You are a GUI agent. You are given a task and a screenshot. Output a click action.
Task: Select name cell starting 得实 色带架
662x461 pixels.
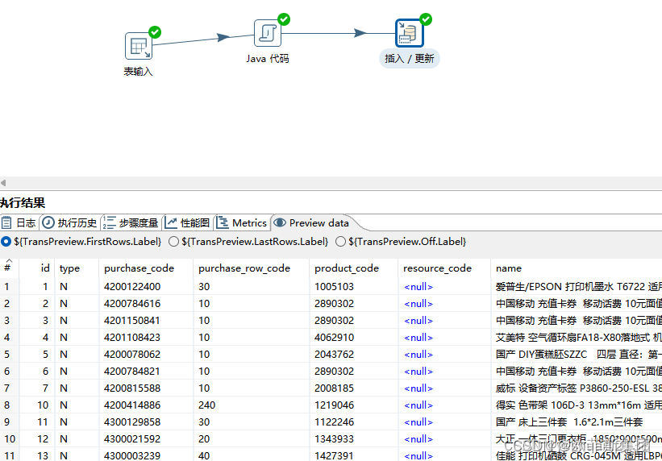click(x=578, y=405)
